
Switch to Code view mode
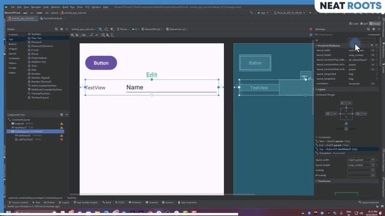[354, 24]
